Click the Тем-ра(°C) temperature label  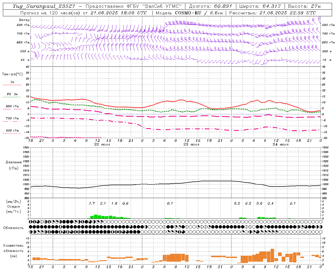(12, 74)
